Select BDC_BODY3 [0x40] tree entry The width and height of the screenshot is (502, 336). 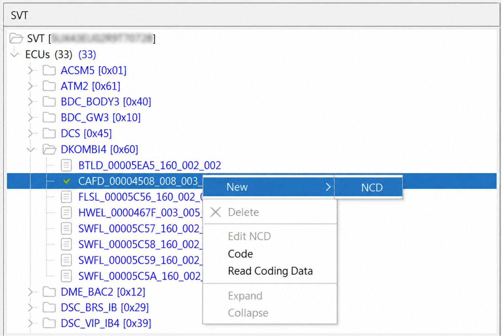[106, 102]
